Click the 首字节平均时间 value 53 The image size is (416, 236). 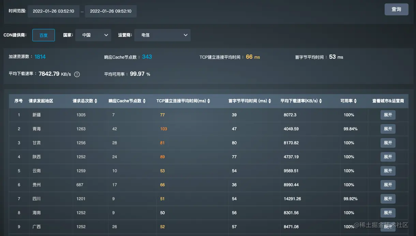[x=332, y=57]
